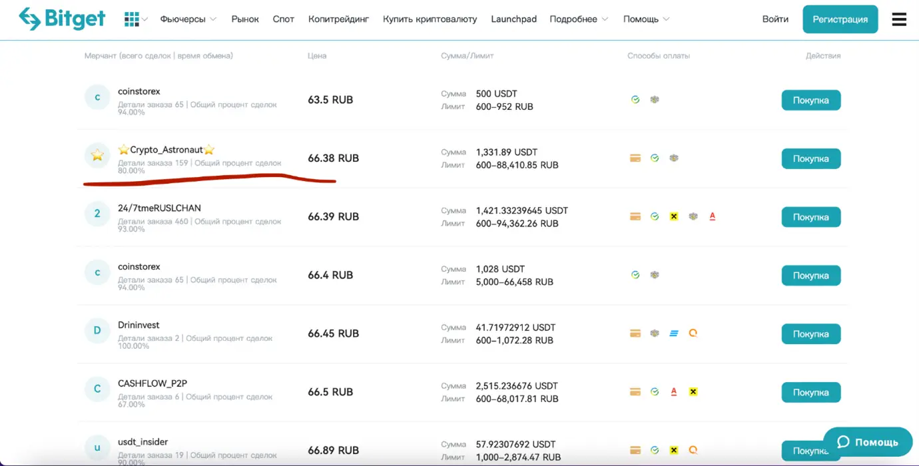The height and width of the screenshot is (466, 919).
Task: Click the Crypto_Astronaut merchant name
Action: [x=166, y=150]
